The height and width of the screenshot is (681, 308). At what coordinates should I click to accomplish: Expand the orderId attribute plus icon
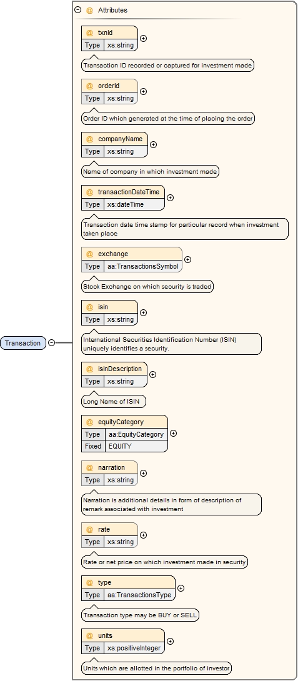(x=143, y=92)
